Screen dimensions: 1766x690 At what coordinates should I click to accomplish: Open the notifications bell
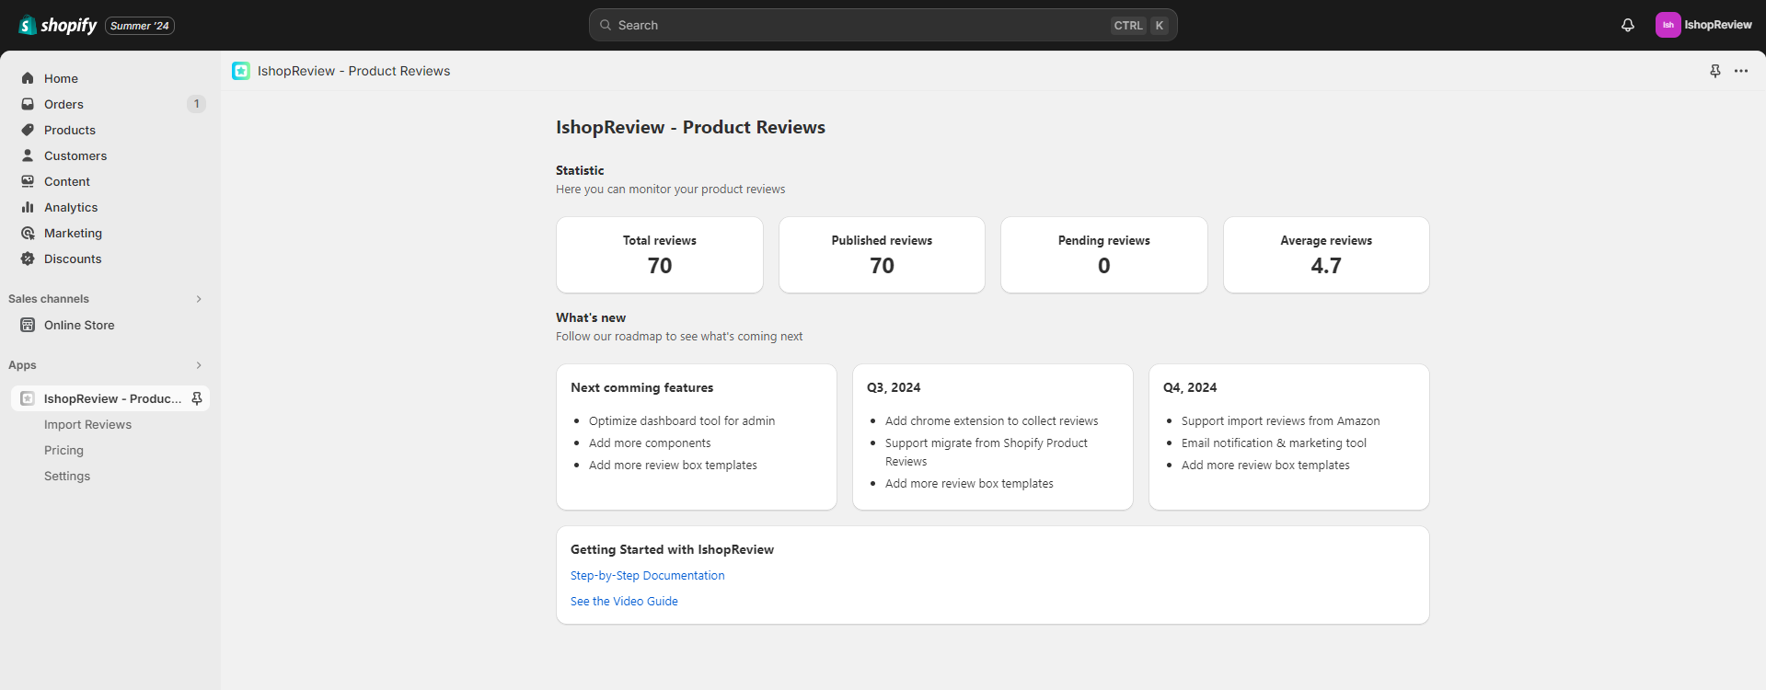pyautogui.click(x=1628, y=25)
